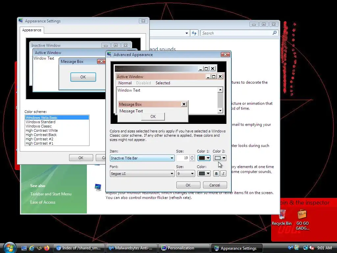Open the Font dropdown showing Segoe UI
The height and width of the screenshot is (253, 337).
142,174
